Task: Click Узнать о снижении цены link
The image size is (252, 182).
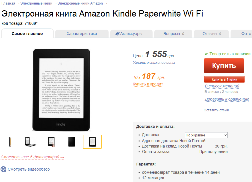Action: pyautogui.click(x=154, y=63)
